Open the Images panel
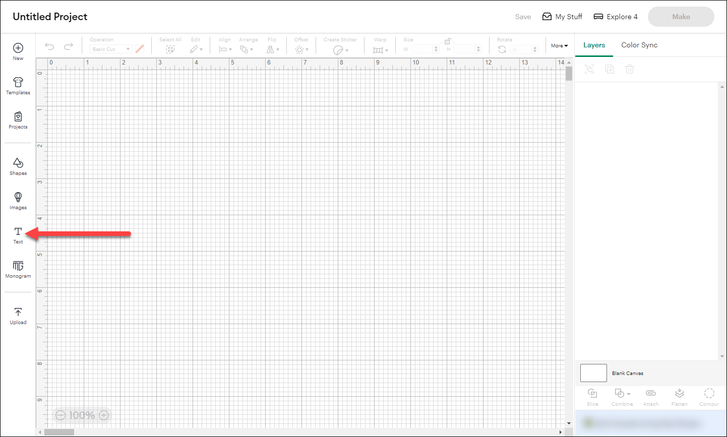The height and width of the screenshot is (437, 727). point(18,201)
